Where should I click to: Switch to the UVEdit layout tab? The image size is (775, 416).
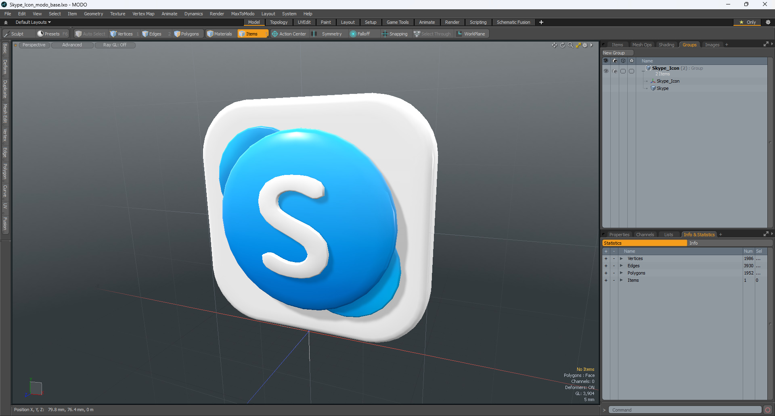304,22
